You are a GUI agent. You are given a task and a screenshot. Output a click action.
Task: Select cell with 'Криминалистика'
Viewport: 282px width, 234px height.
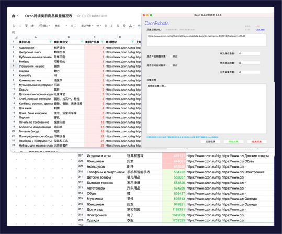[x=36, y=80]
